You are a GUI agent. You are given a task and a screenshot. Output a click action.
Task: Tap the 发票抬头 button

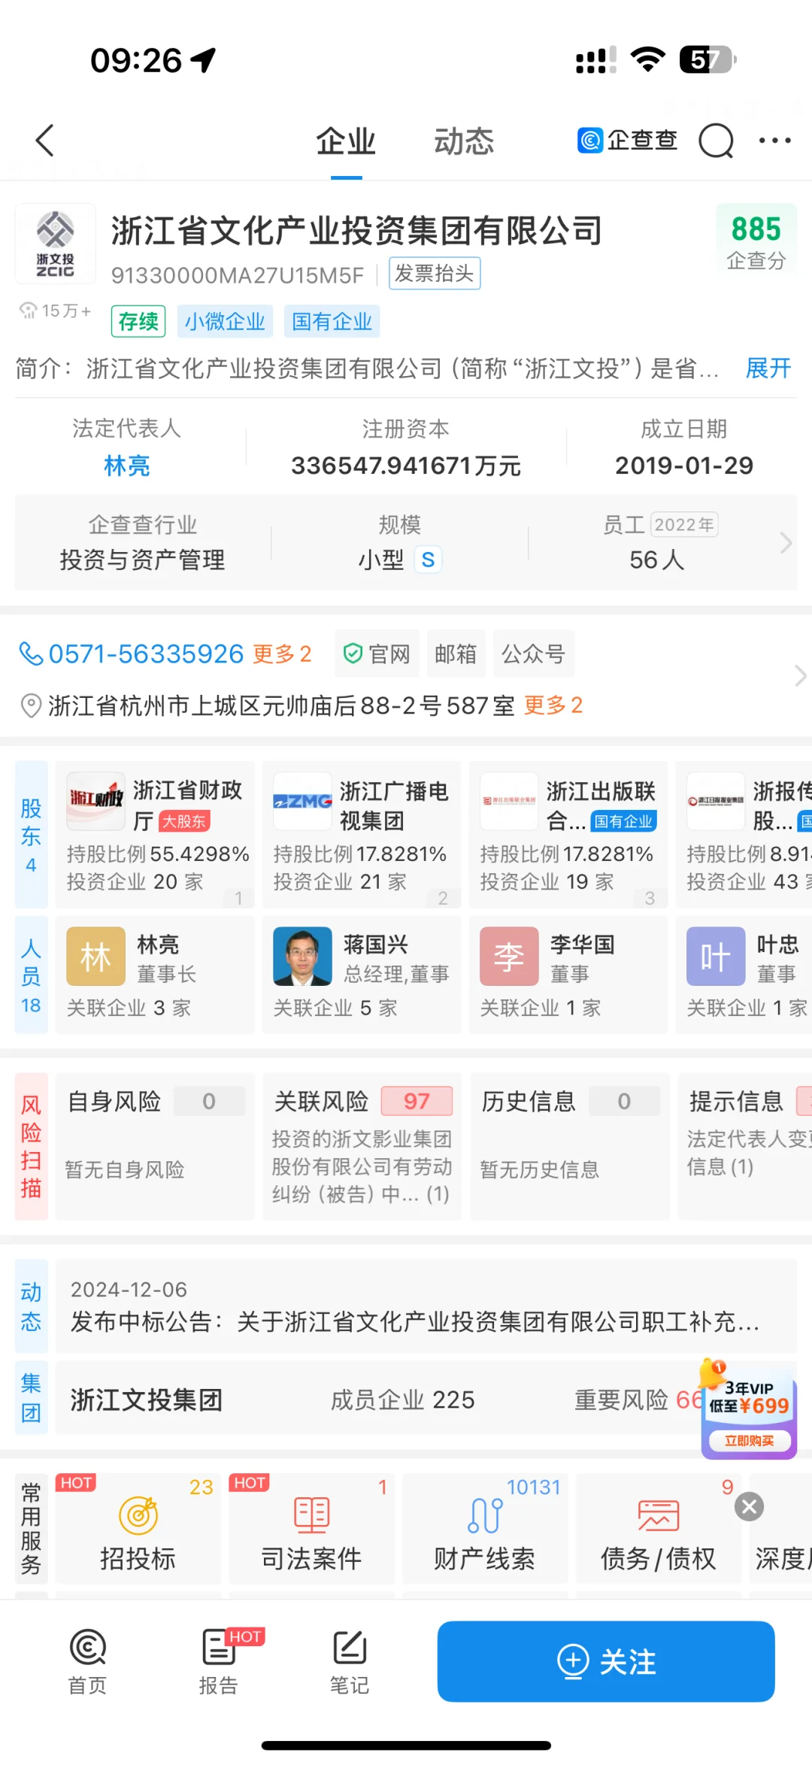[x=435, y=274]
